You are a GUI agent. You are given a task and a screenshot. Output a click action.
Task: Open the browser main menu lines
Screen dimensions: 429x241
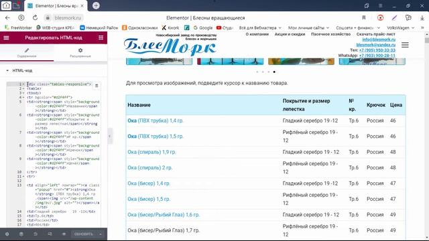pyautogui.click(x=380, y=6)
